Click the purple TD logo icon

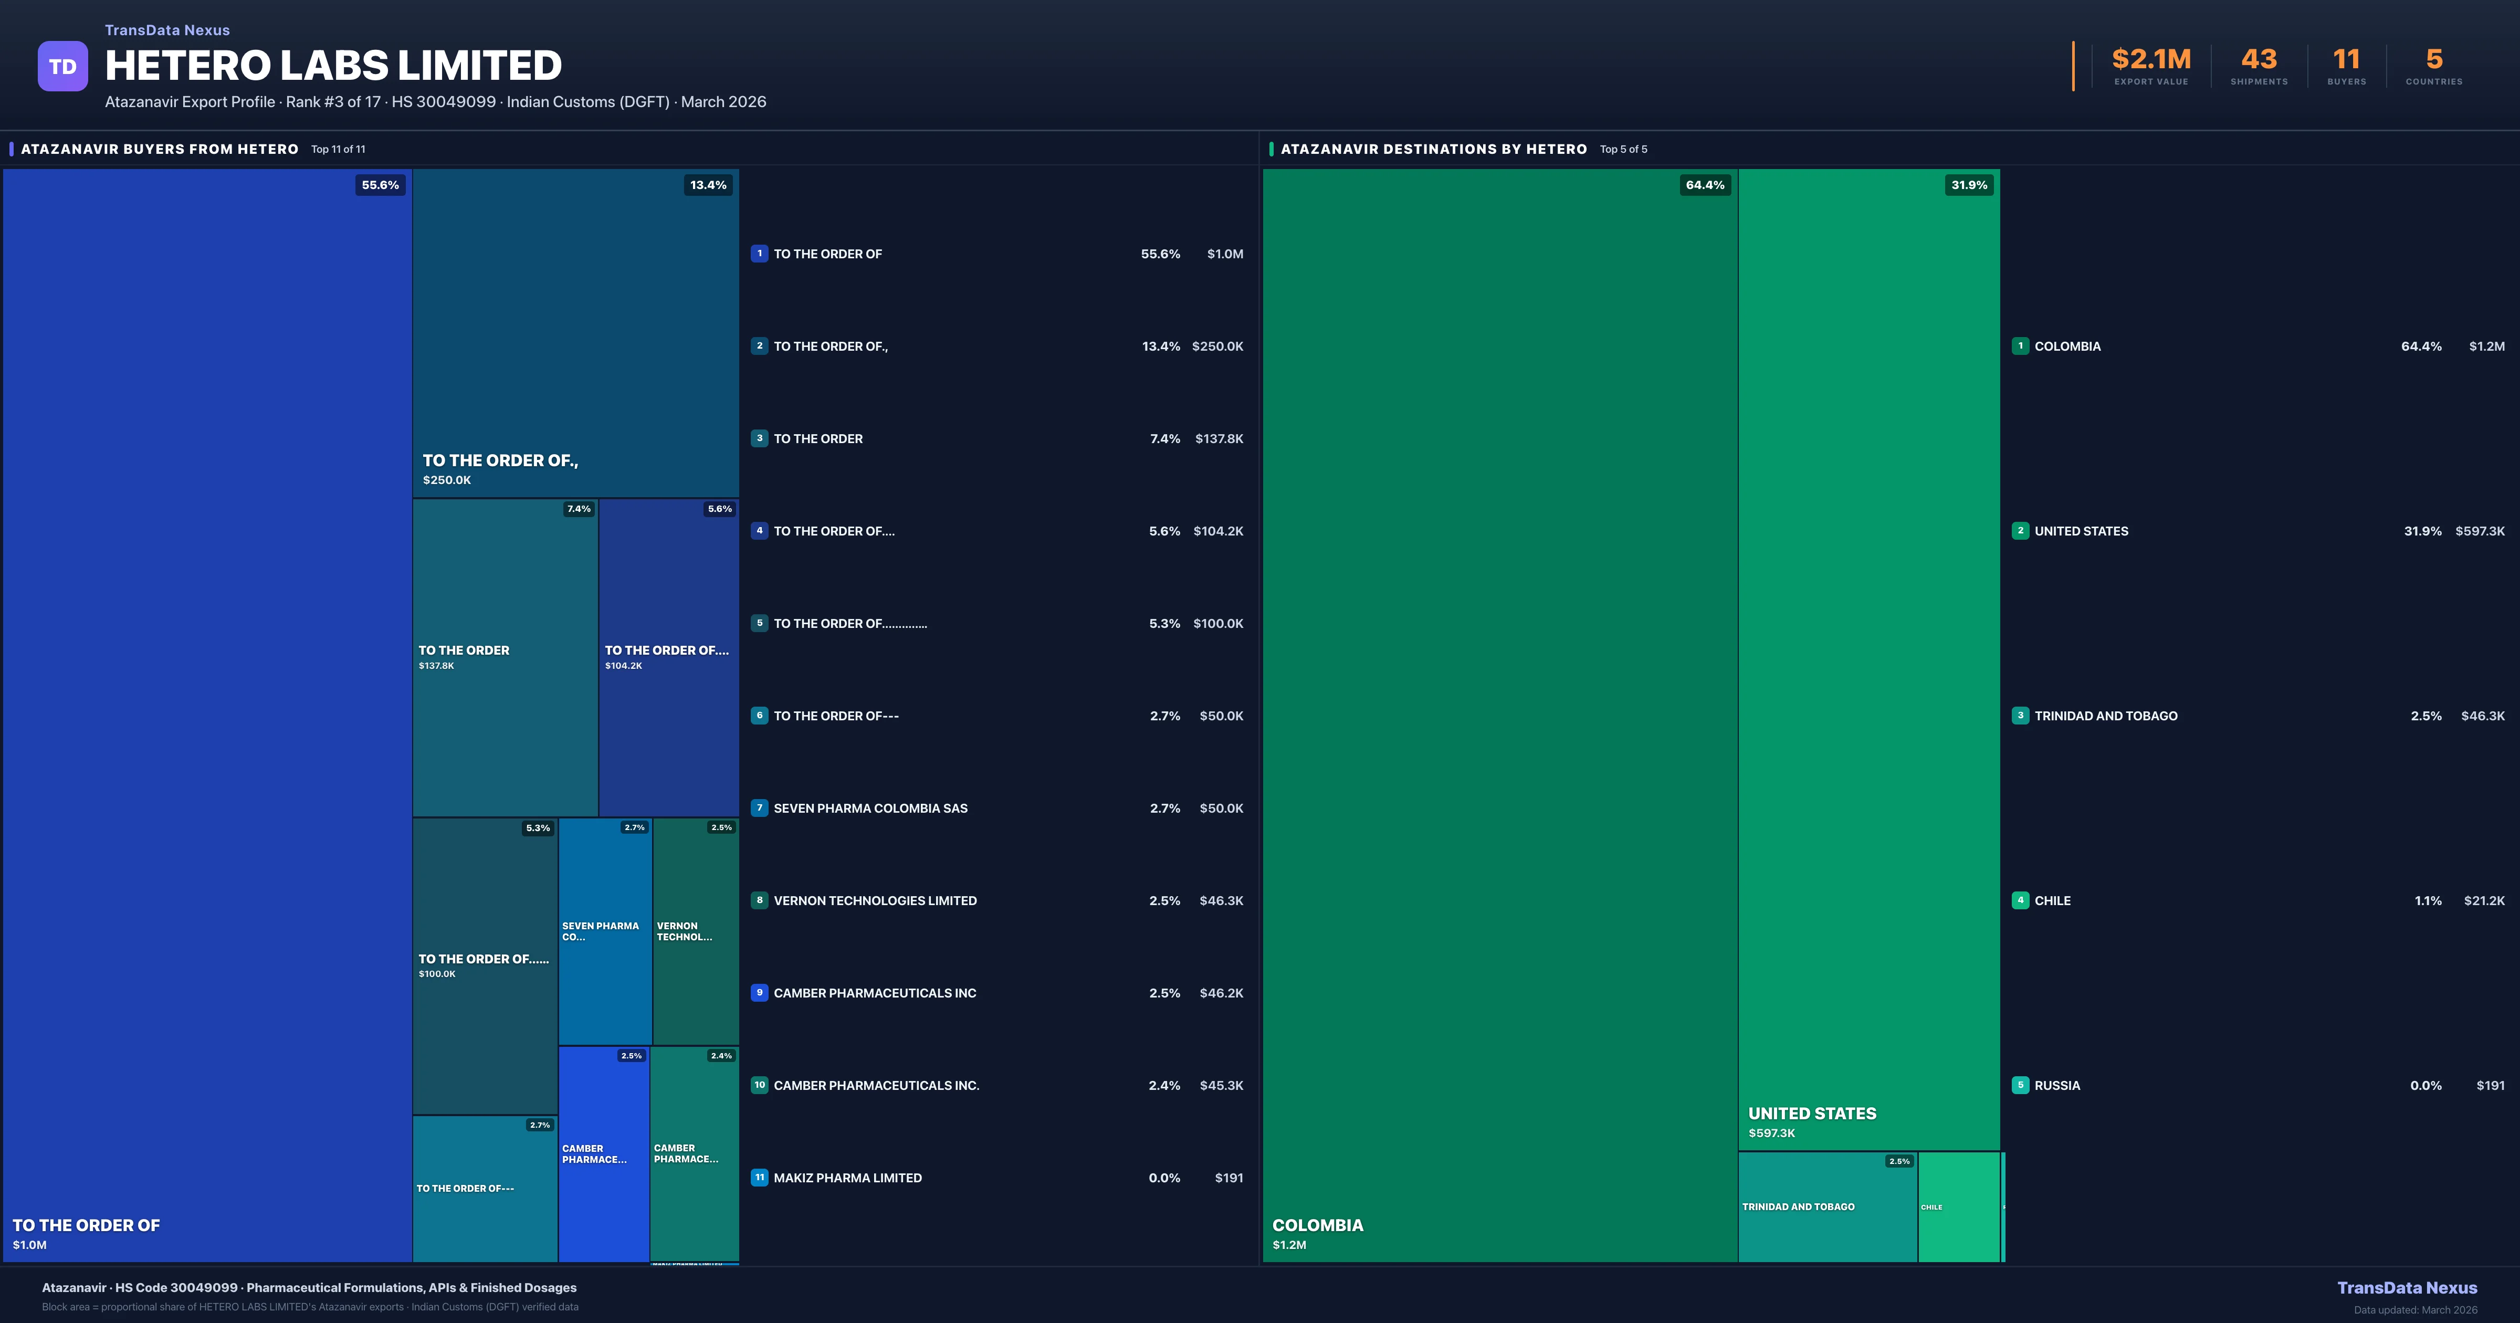[x=62, y=67]
